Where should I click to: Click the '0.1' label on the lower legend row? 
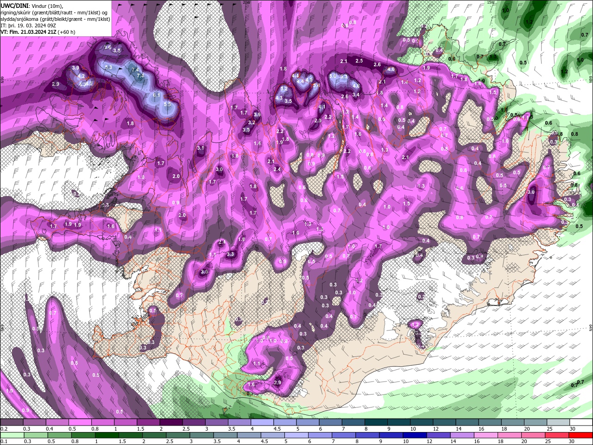tap(4, 442)
